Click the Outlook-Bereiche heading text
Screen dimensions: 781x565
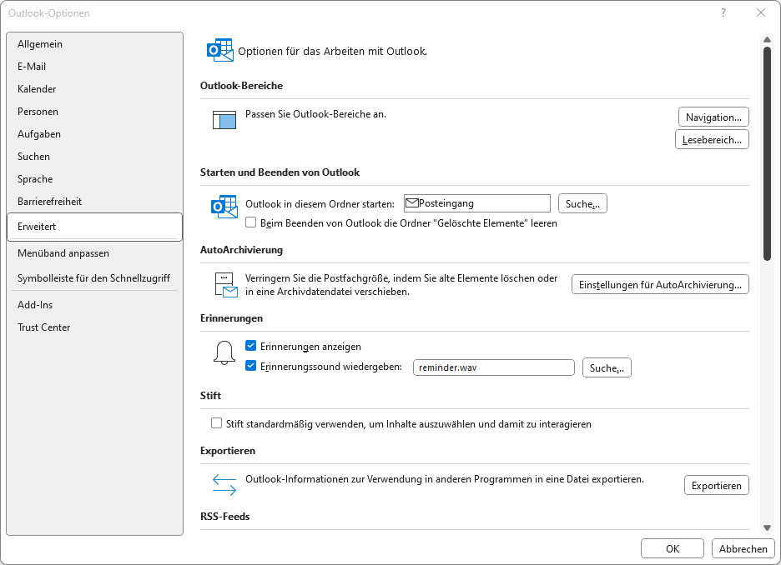point(242,86)
